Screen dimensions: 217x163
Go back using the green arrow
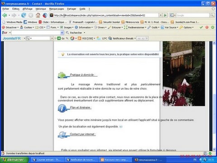click(5, 15)
